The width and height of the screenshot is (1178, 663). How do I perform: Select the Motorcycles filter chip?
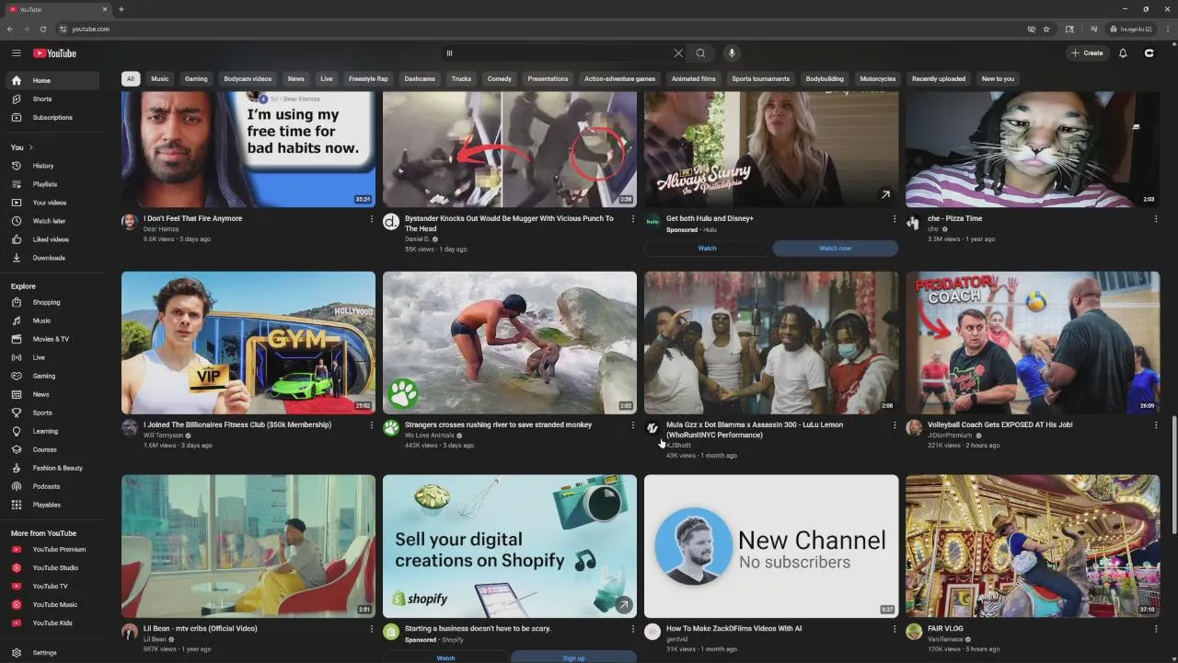coord(877,78)
